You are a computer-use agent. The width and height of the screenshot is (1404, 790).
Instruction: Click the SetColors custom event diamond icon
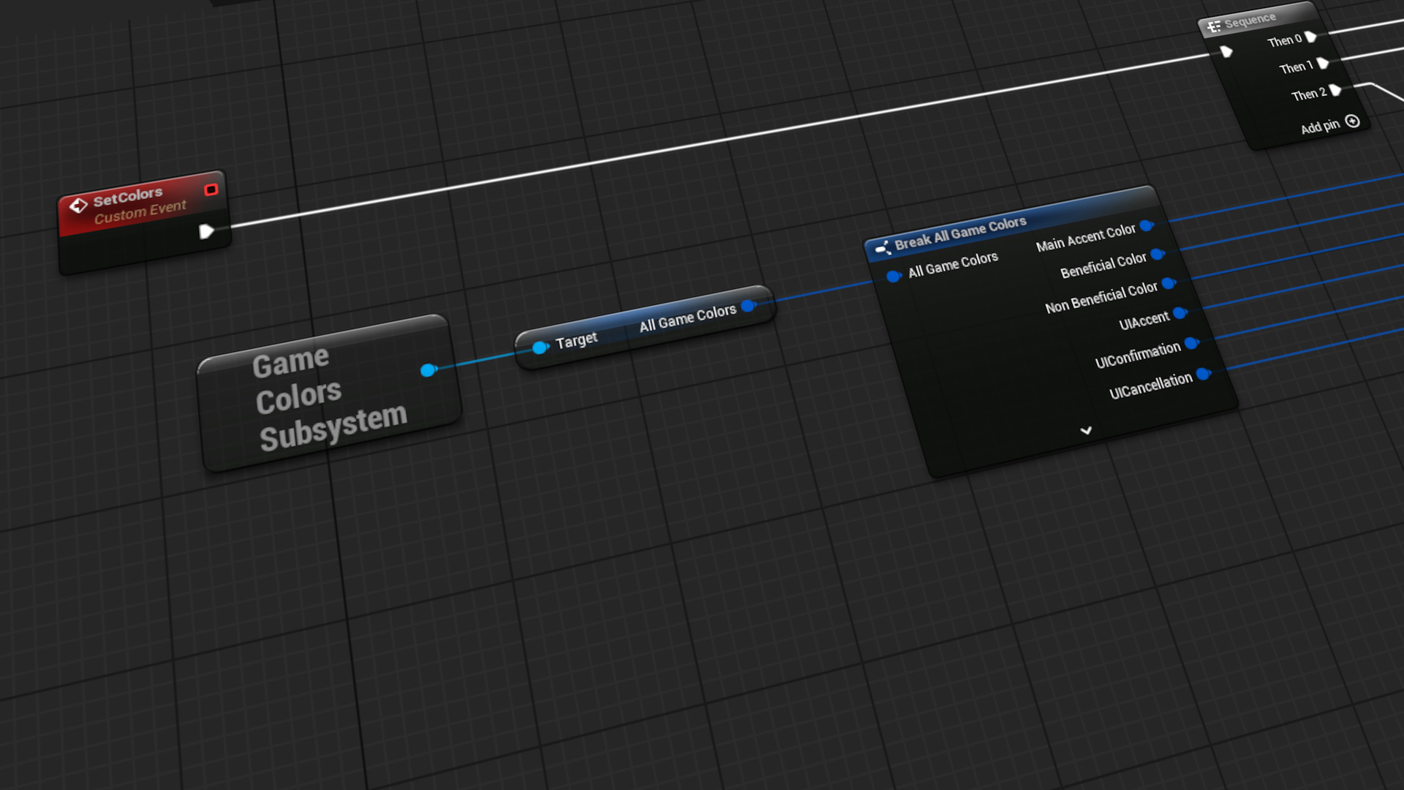[x=80, y=203]
